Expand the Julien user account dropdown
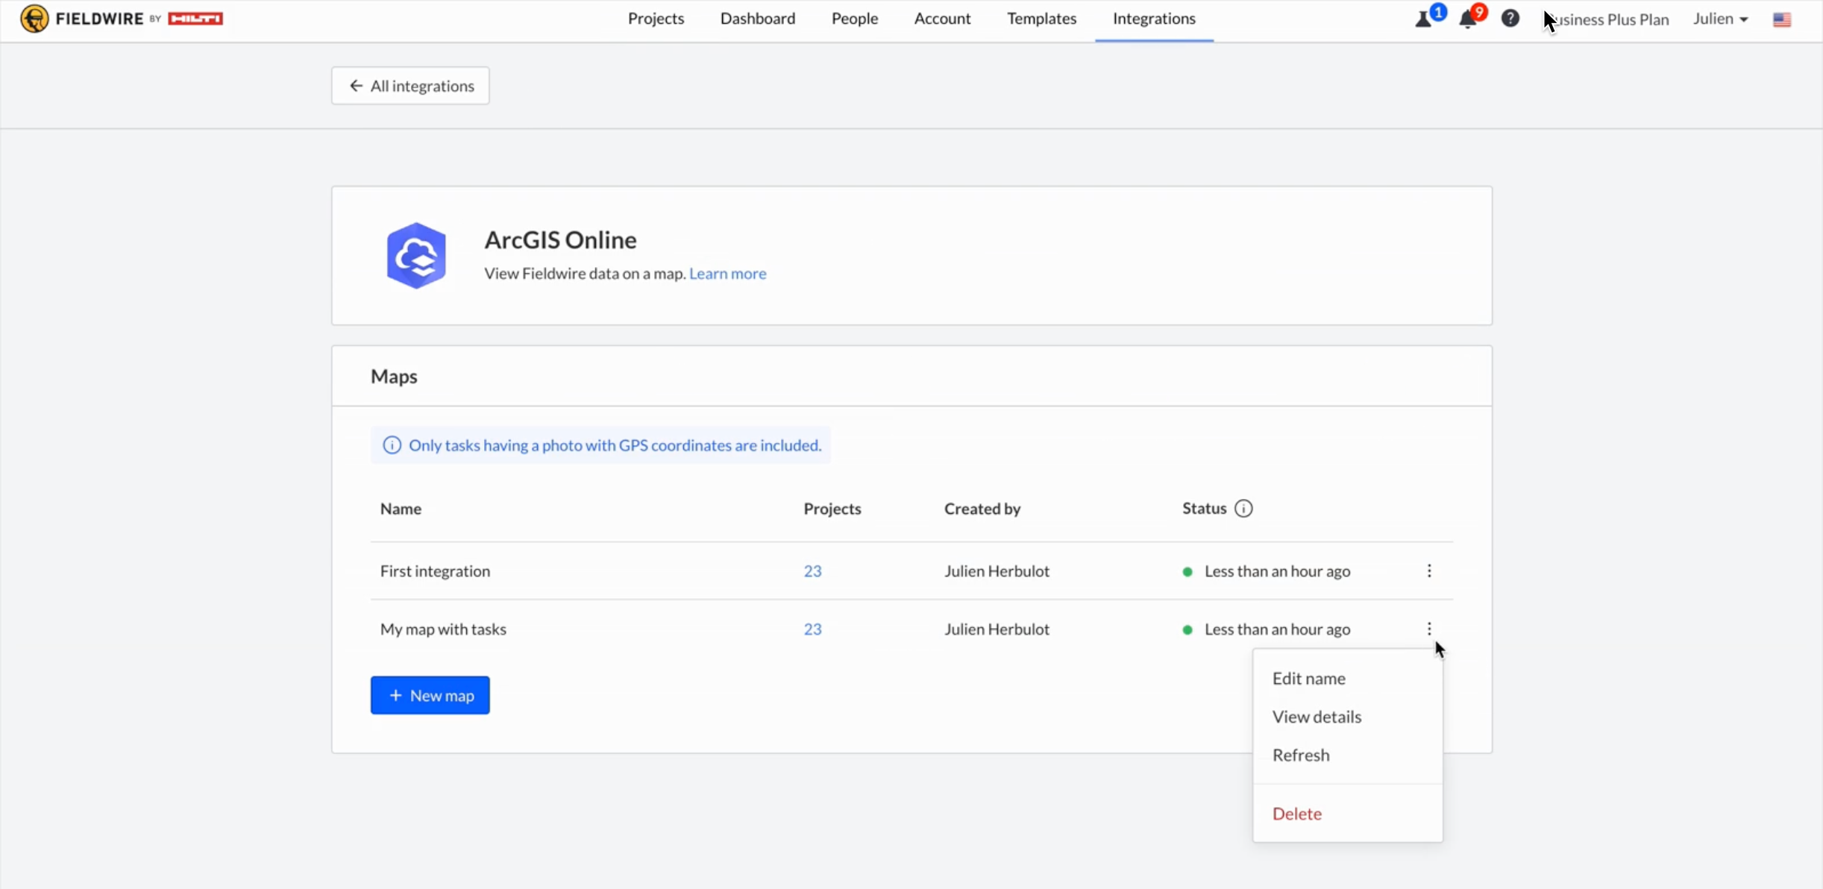This screenshot has height=889, width=1823. [x=1720, y=19]
